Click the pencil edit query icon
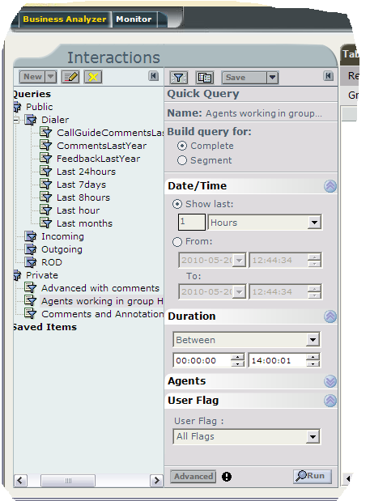The height and width of the screenshot is (501, 370). coord(70,77)
